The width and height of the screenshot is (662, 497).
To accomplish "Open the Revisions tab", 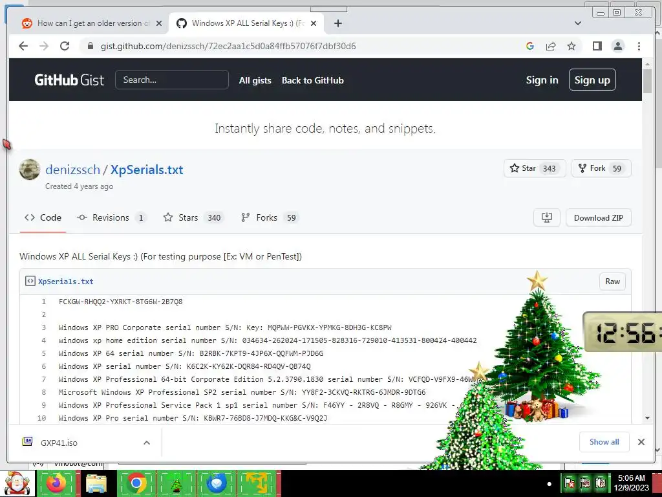I will pos(111,217).
